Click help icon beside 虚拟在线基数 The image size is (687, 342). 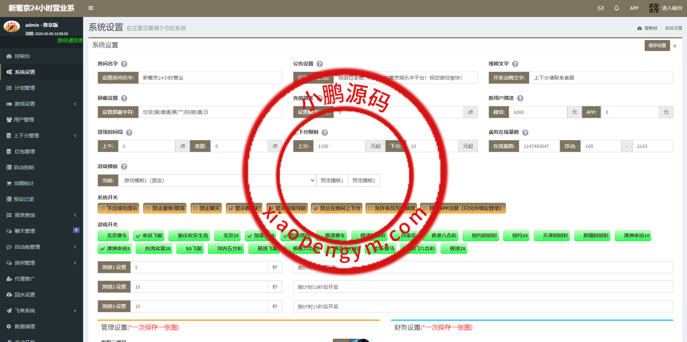click(x=525, y=133)
